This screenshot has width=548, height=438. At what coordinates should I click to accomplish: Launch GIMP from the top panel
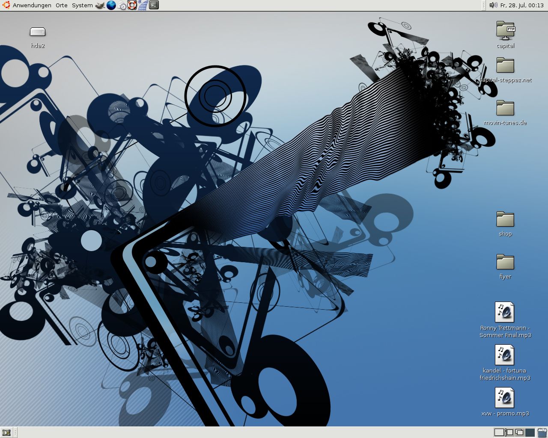100,5
